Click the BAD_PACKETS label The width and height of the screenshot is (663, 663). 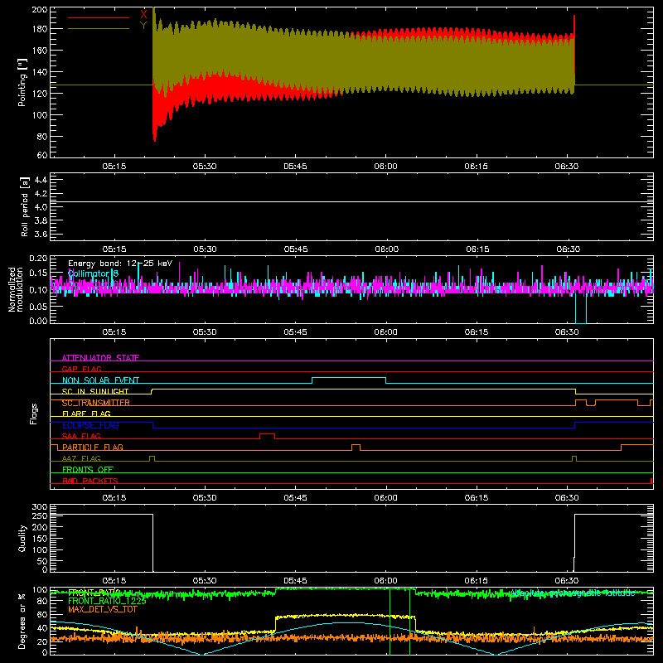[x=90, y=481]
